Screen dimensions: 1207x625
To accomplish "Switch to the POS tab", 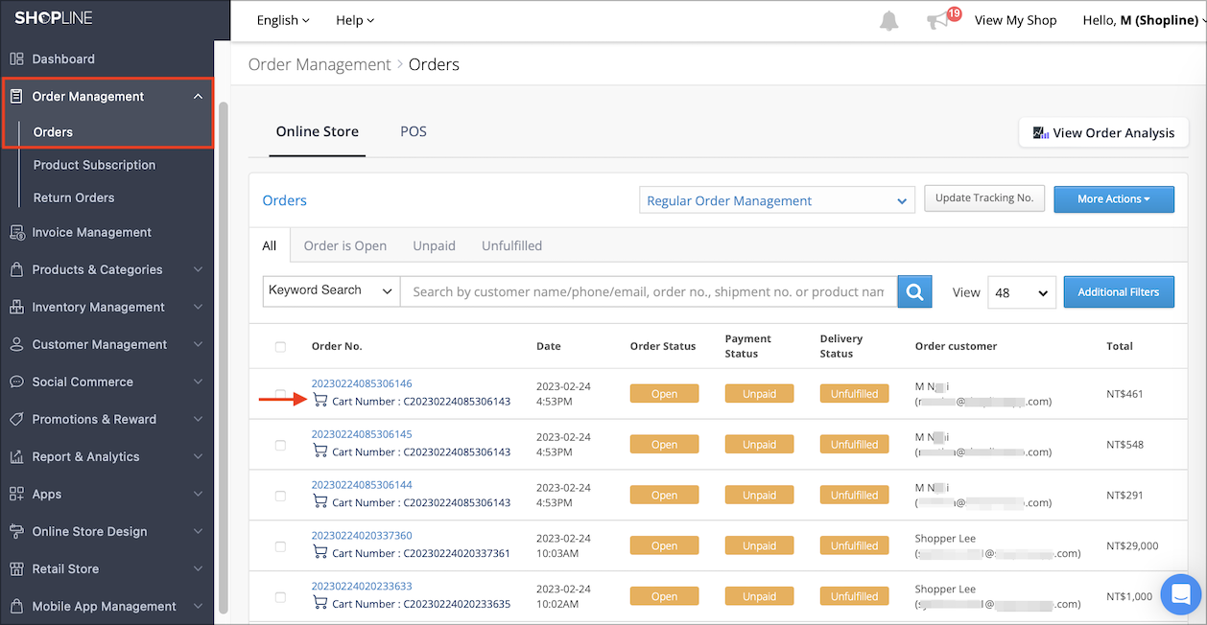I will point(414,131).
